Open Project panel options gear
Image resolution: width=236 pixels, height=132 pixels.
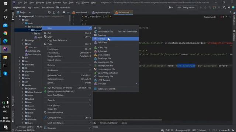[x=64, y=12]
